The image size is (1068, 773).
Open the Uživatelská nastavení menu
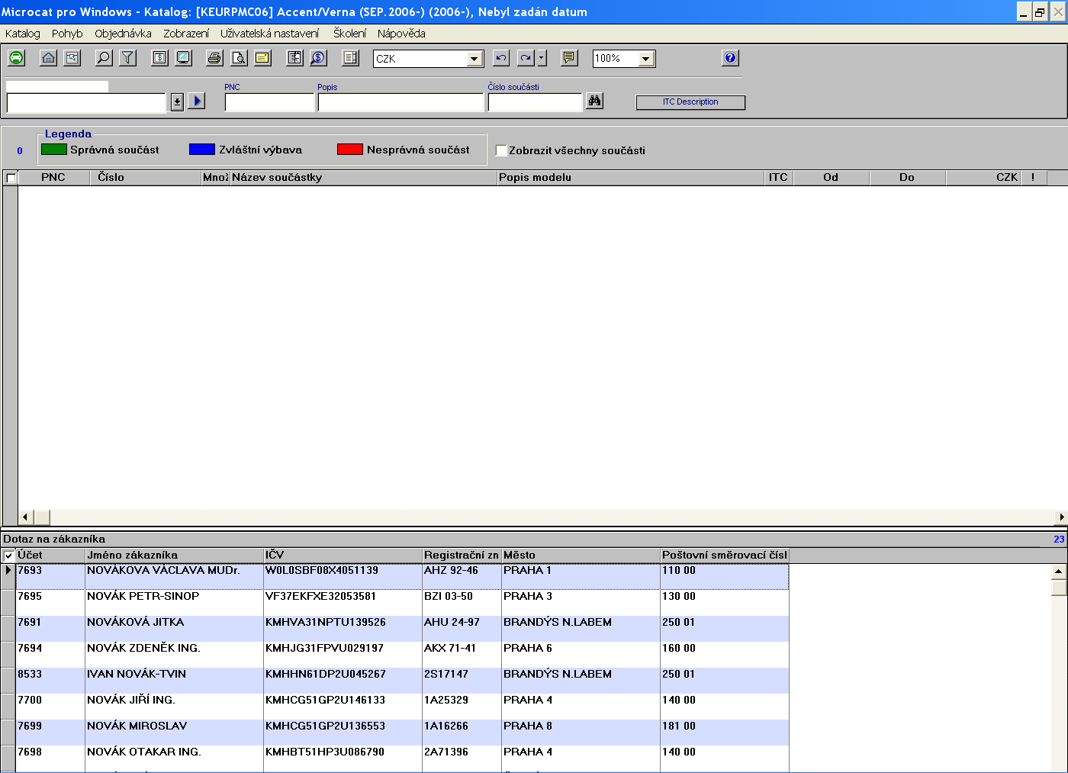click(270, 34)
